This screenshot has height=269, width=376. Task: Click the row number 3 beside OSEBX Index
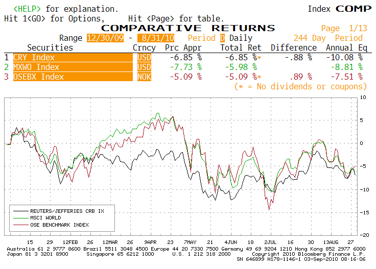tap(7, 77)
